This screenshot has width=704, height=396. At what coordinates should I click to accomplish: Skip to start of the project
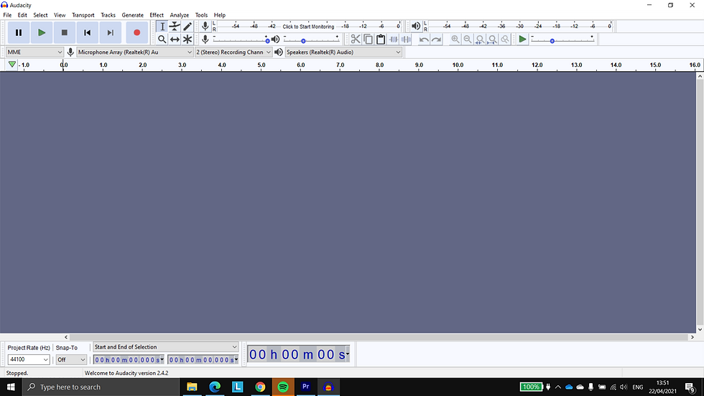[87, 32]
